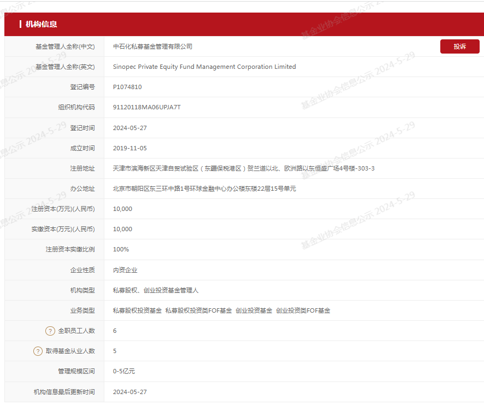Select the 登记编号 label
The image size is (484, 405).
(x=82, y=87)
